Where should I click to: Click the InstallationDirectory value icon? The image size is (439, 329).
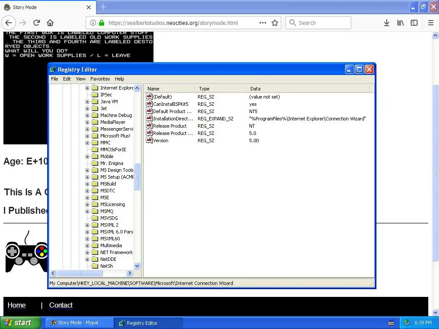pos(149,118)
